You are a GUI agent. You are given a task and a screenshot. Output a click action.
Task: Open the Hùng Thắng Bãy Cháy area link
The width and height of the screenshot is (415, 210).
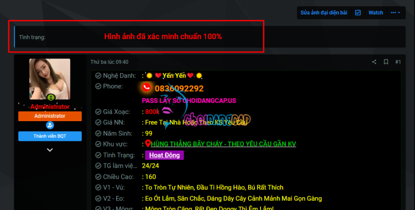click(223, 144)
